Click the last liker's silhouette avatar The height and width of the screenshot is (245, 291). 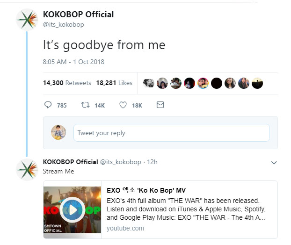pos(257,83)
